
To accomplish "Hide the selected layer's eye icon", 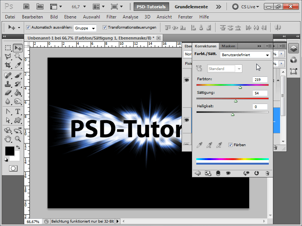I will [x=186, y=120].
